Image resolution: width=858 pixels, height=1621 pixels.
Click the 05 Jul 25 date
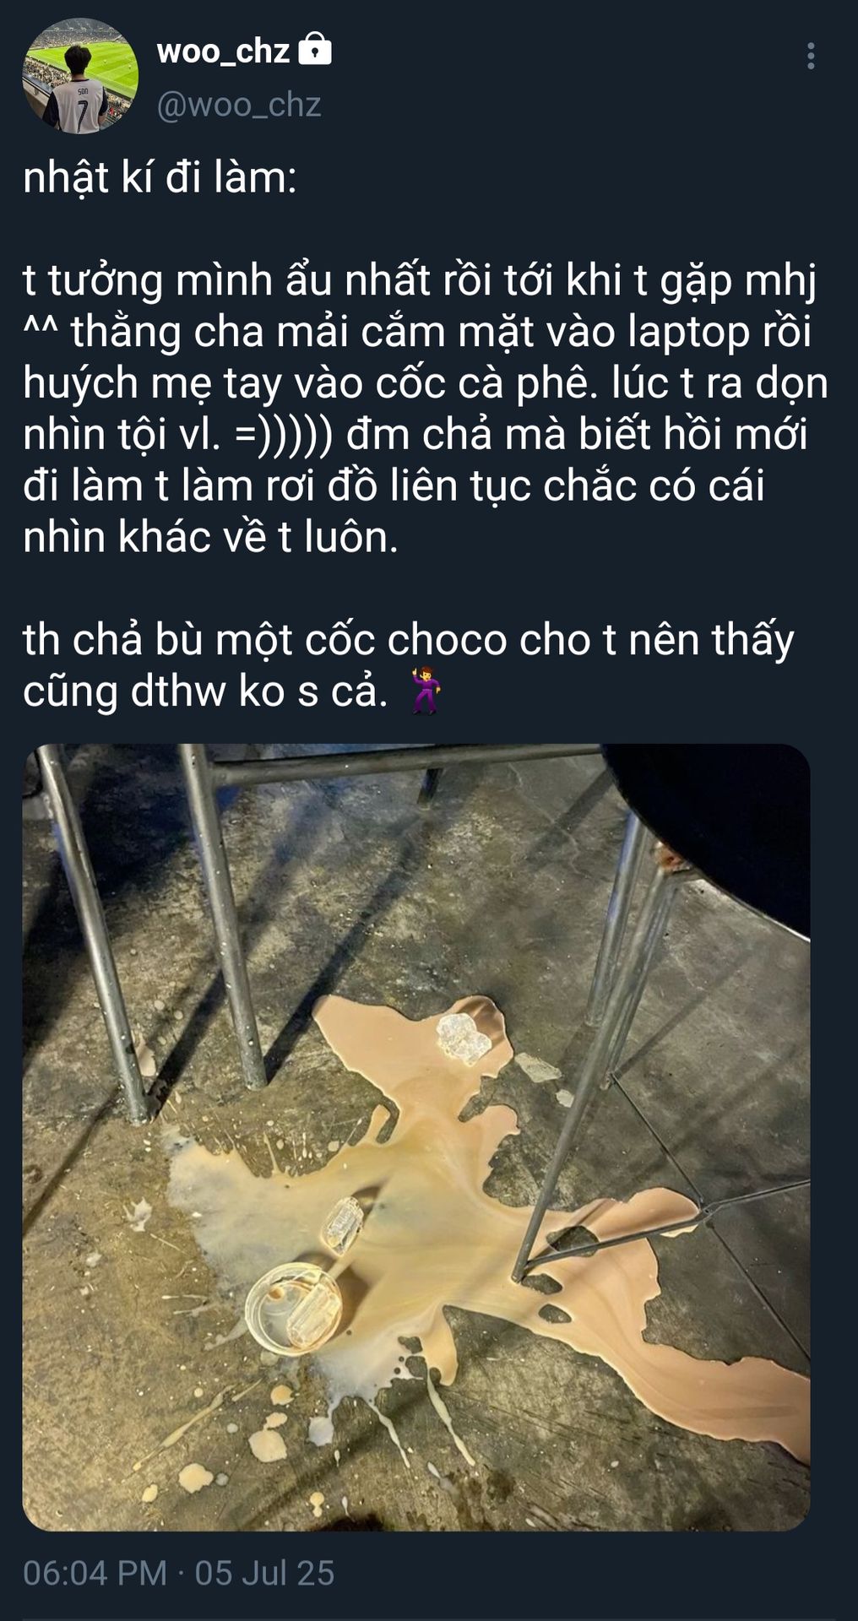264,1574
